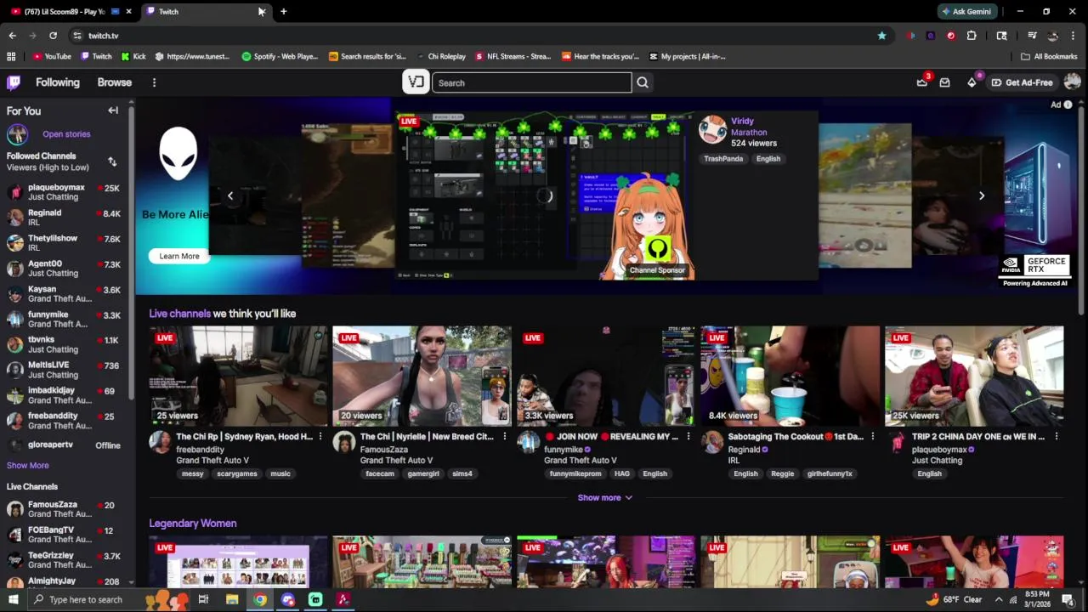Expand Show More in followed channels
Viewport: 1088px width, 612px height.
coord(28,465)
